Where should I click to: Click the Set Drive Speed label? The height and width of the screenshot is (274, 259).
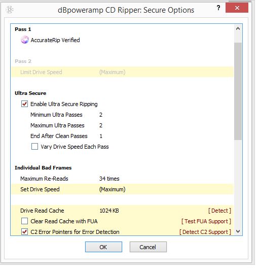(40, 189)
